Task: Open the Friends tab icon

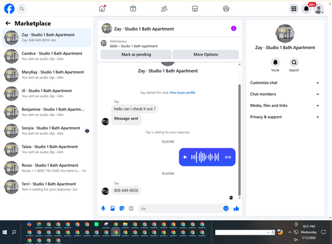Action: point(164,9)
